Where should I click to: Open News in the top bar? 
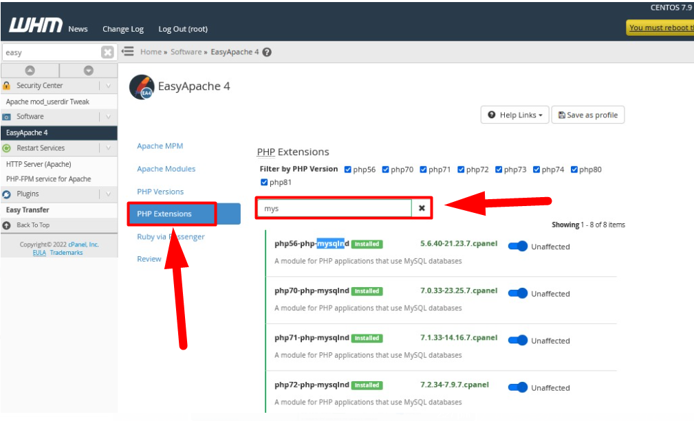78,29
